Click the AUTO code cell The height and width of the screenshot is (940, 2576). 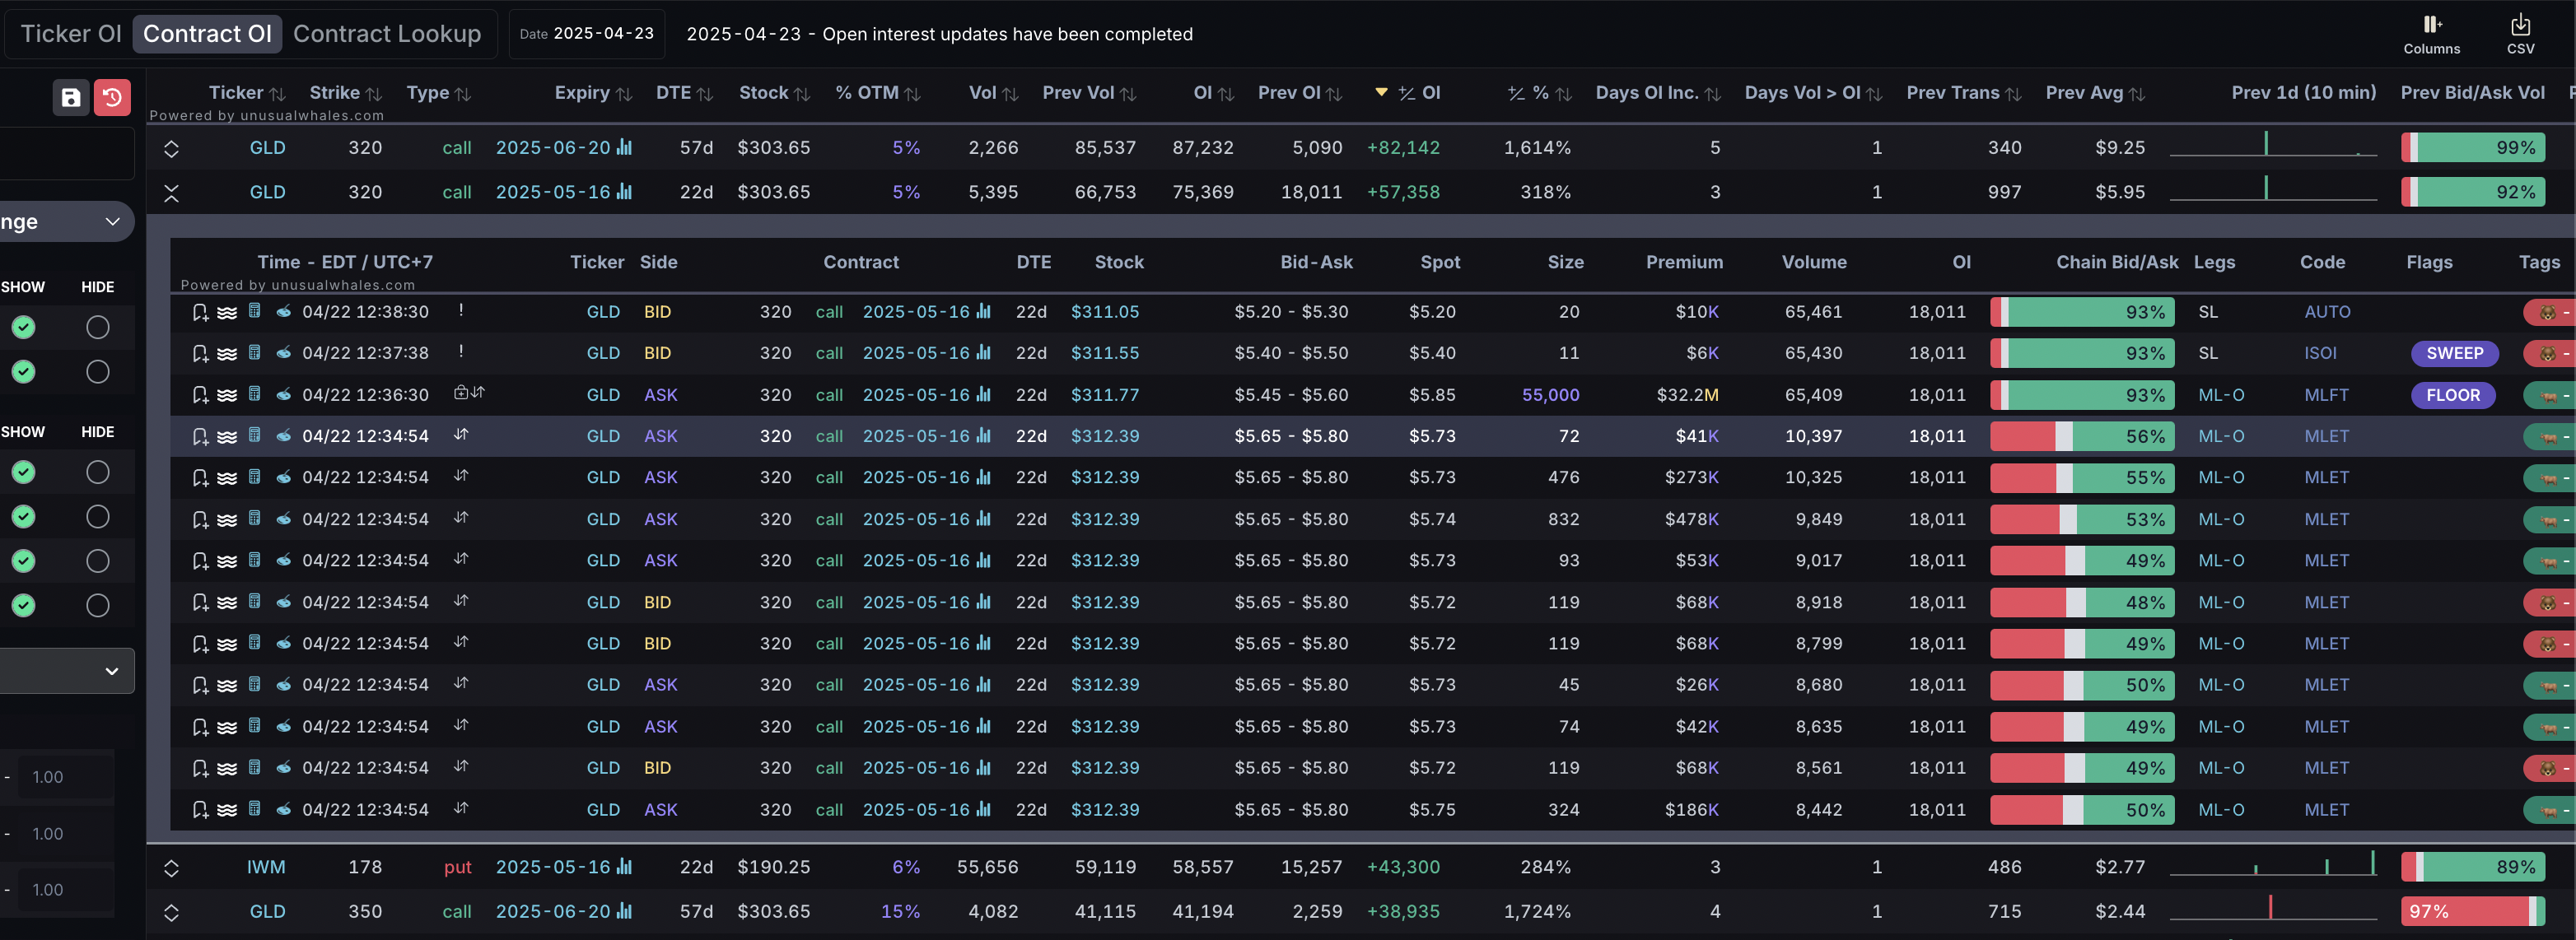click(x=2327, y=312)
